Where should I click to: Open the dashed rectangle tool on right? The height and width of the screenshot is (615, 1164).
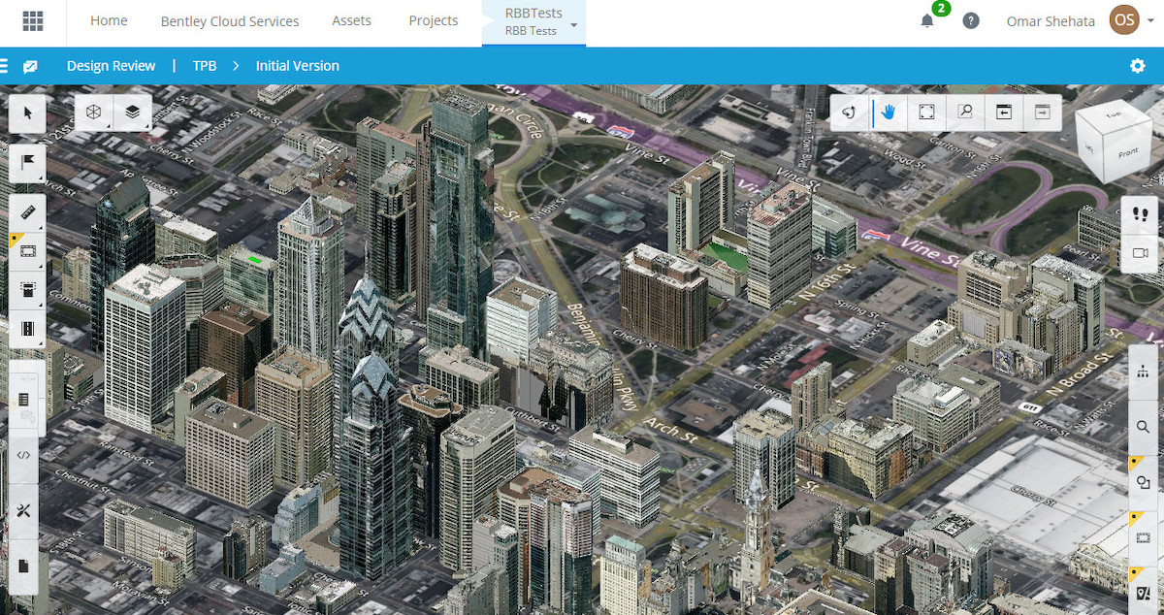pyautogui.click(x=1143, y=537)
